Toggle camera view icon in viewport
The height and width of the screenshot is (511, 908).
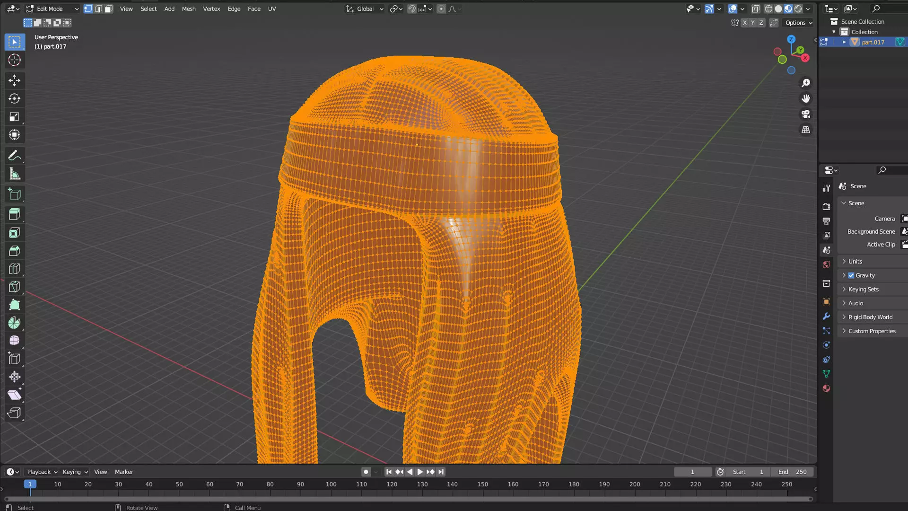pyautogui.click(x=806, y=114)
